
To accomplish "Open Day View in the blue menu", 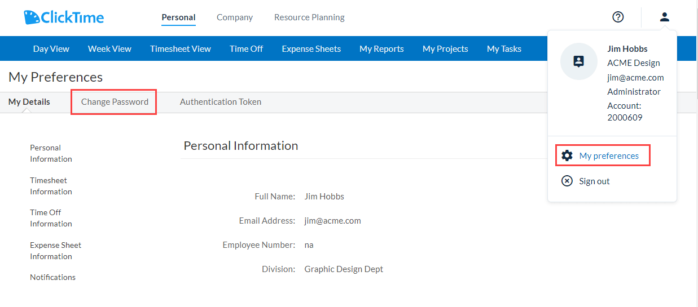I will pyautogui.click(x=51, y=49).
